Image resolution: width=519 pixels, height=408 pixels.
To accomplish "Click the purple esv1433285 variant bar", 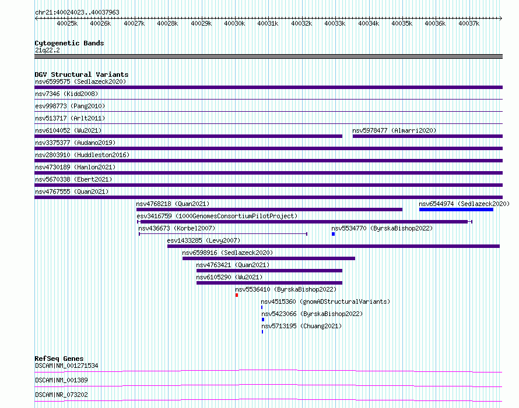I will [334, 246].
